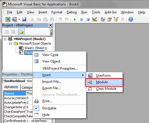Choose Export File... in context menu
Image resolution: width=149 pixels, height=123 pixels.
coord(59,88)
